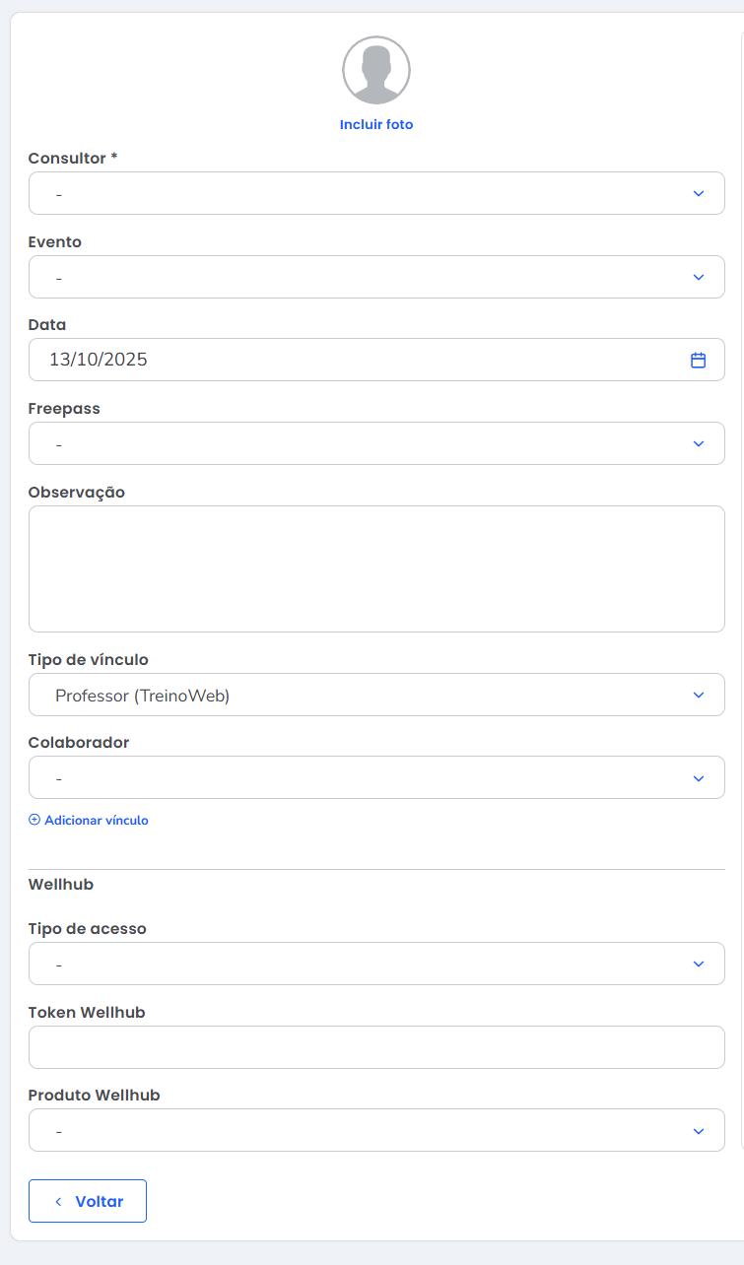Click the profile photo avatar placeholder
This screenshot has height=1265, width=744.
376,71
